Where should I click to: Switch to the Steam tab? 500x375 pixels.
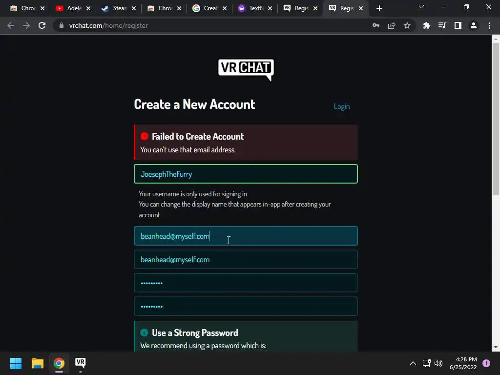pyautogui.click(x=114, y=8)
